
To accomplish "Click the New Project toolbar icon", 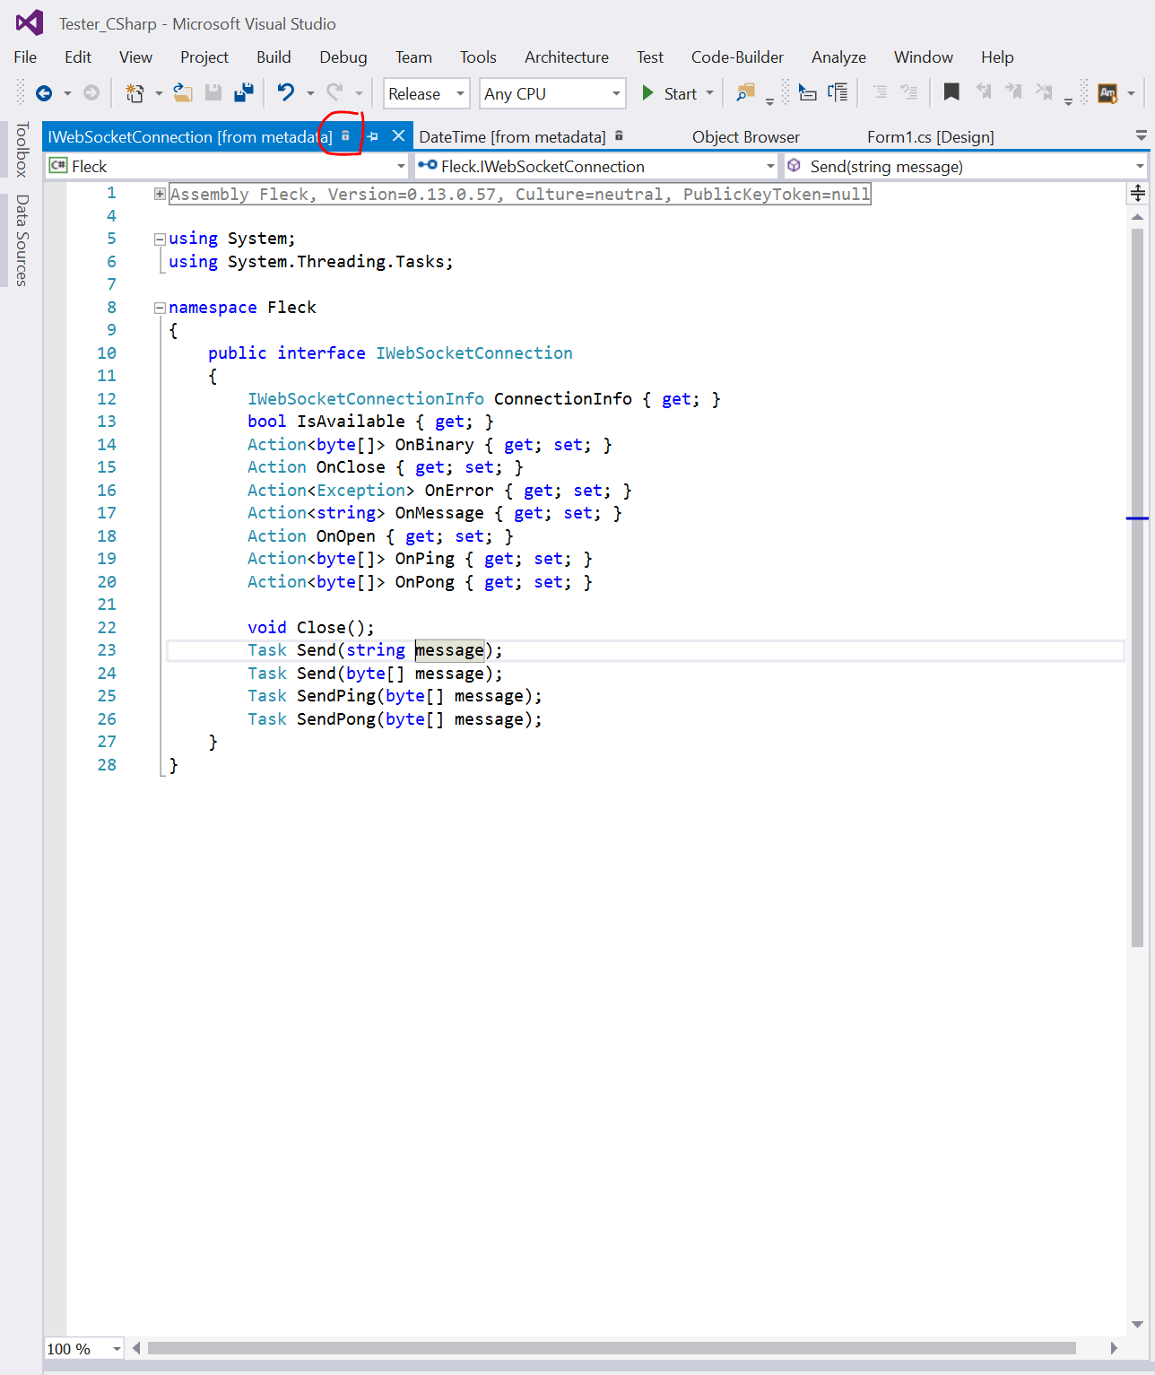I will tap(135, 93).
